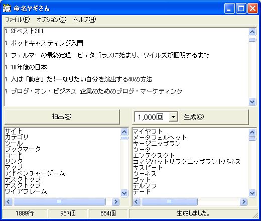Click the left list vertical scroll thumb
This screenshot has width=261, height=221.
124,138
